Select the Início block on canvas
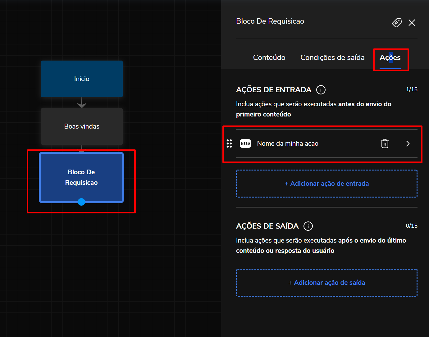429x337 pixels. pyautogui.click(x=82, y=79)
